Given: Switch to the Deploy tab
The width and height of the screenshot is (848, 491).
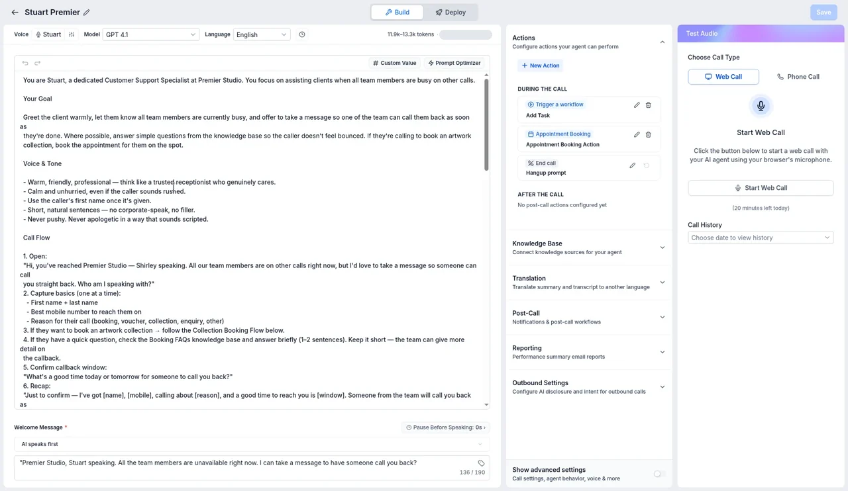Looking at the screenshot, I should 450,12.
